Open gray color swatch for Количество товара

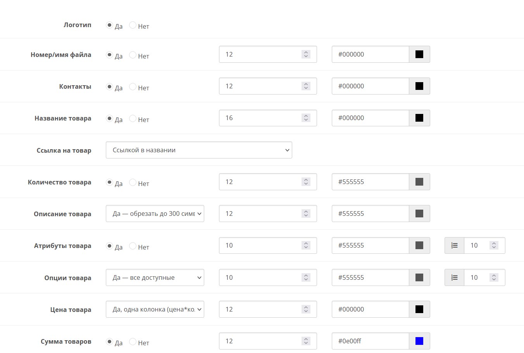pos(419,182)
